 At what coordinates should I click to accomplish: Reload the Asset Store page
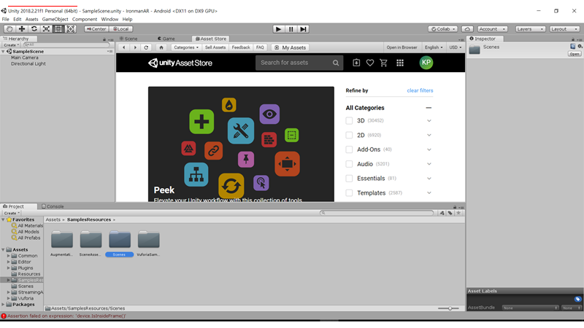coord(146,47)
